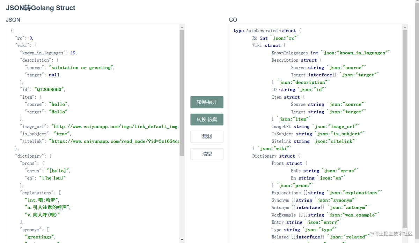The width and height of the screenshot is (419, 243).
Task: Click the JSON line "wiki": {
Action: 25,45
